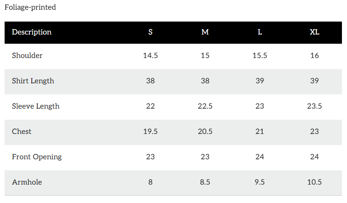Click the Chest row label
This screenshot has height=203, width=347.
(x=22, y=132)
